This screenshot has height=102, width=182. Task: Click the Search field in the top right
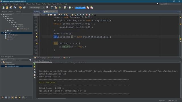point(170,4)
